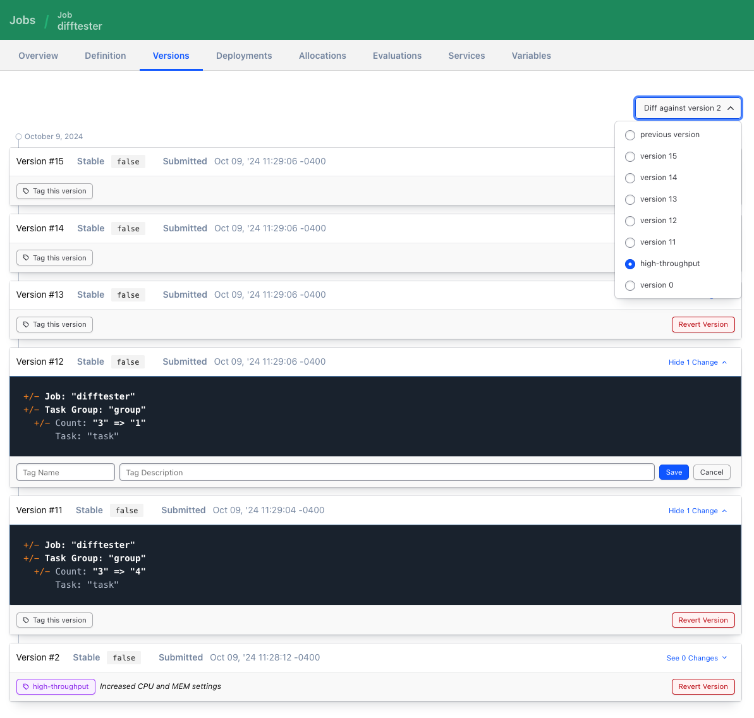
Task: Click the tag icon on Version #14
Action: coord(27,258)
